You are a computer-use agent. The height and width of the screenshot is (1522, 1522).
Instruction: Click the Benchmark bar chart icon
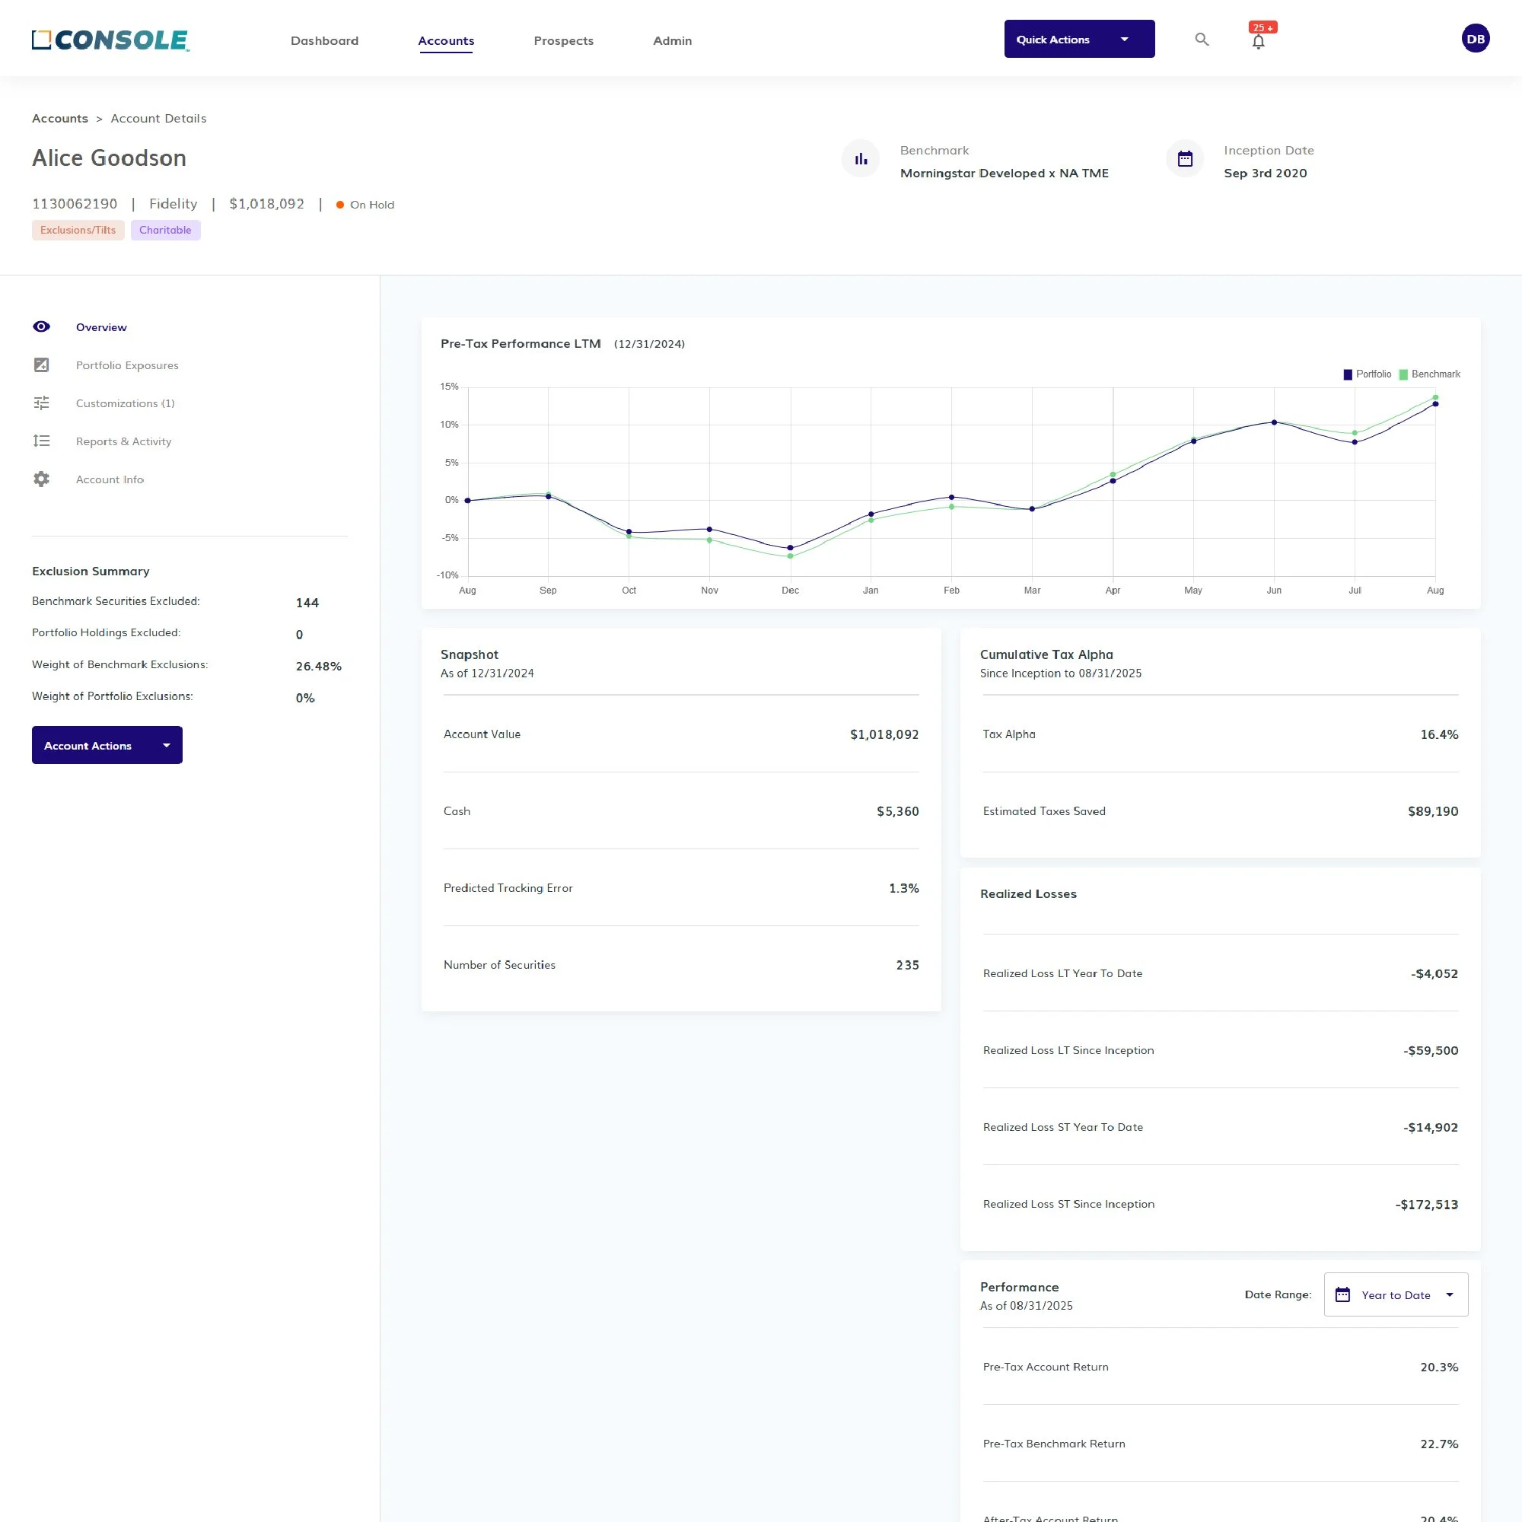click(x=860, y=159)
